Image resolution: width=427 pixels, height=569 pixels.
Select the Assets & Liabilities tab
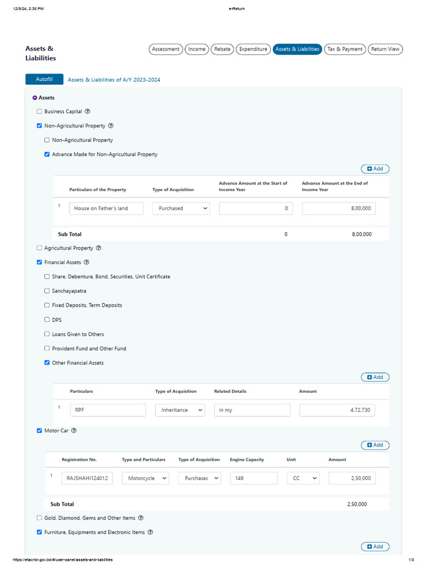[x=297, y=49]
